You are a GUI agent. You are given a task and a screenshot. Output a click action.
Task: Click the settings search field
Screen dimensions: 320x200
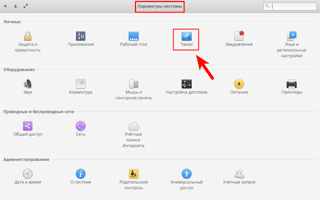(290, 6)
